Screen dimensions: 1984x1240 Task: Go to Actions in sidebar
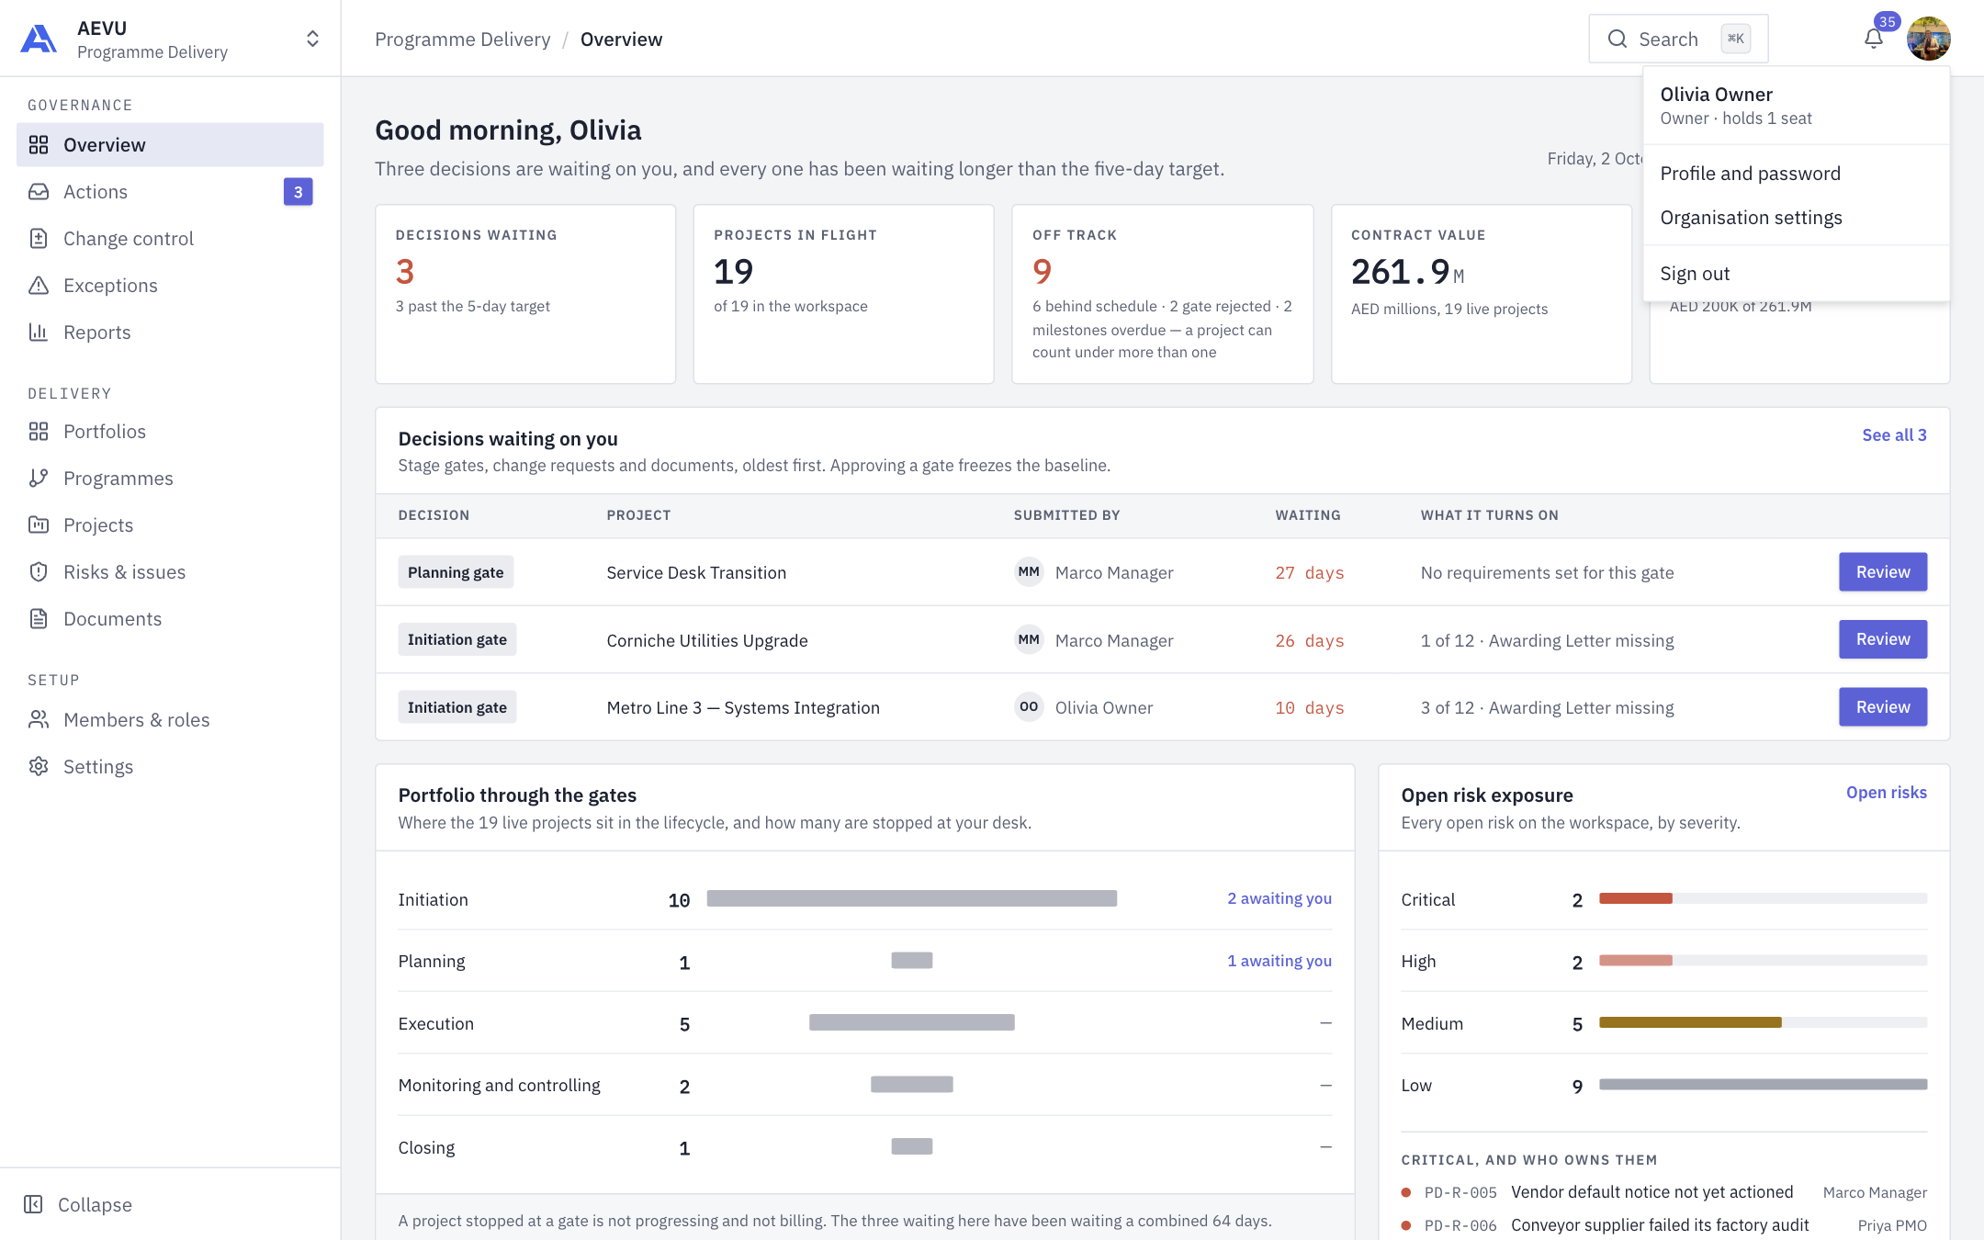170,192
